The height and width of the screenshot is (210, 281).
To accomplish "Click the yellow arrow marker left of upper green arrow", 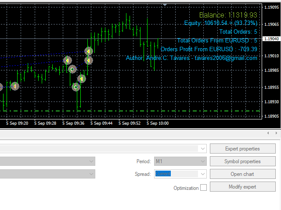I will 67,60.
